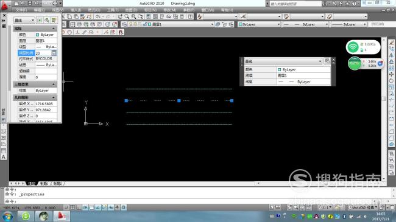The image size is (396, 222).
Task: Click the middle blue grip on selected line
Action: [x=179, y=100]
